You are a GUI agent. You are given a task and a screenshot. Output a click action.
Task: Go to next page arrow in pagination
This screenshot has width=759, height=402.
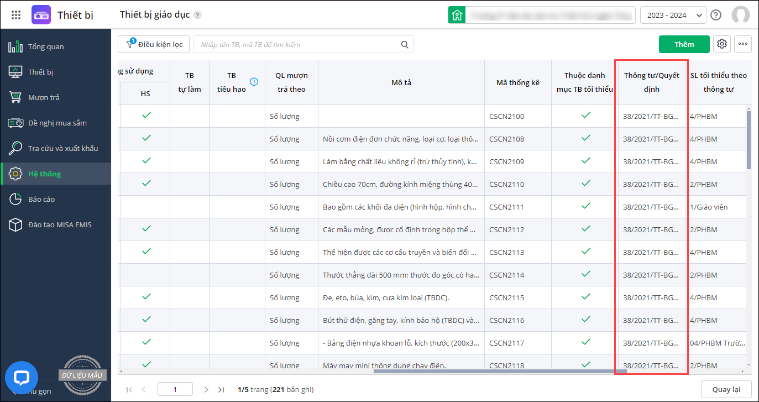pyautogui.click(x=206, y=389)
